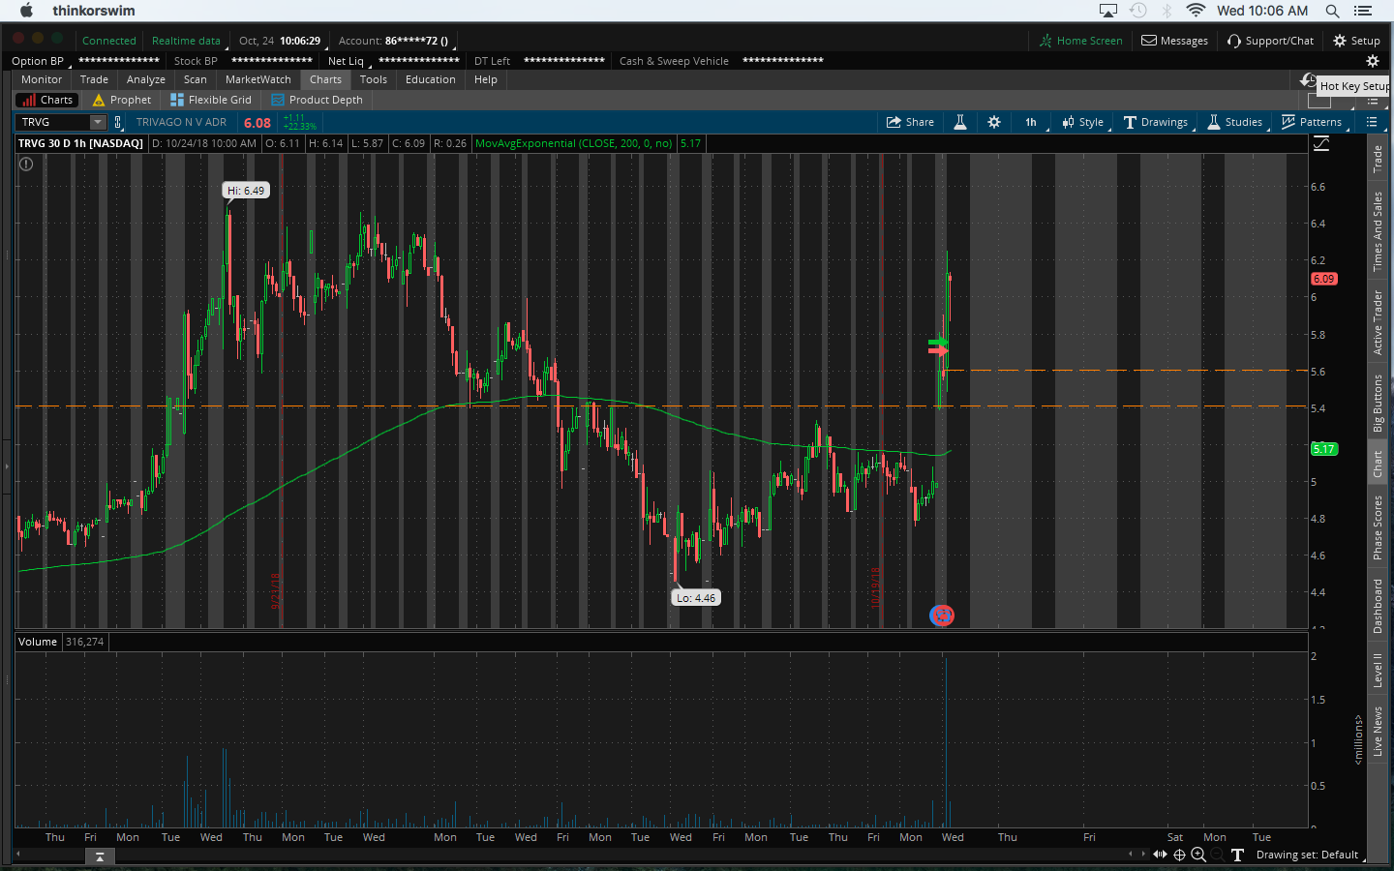Open the Level II sidebar panel
The image size is (1394, 871).
[1378, 670]
